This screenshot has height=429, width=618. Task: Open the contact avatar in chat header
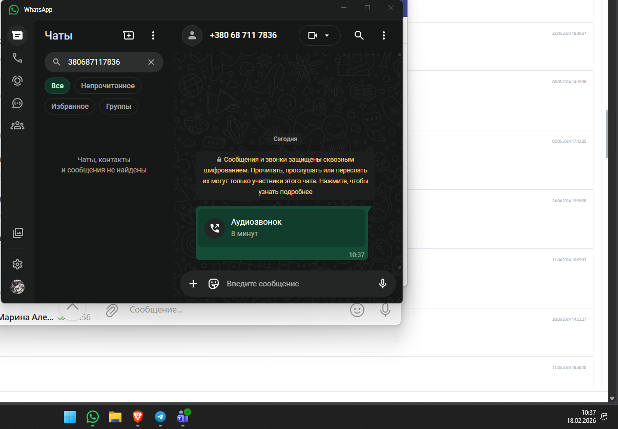pos(192,35)
